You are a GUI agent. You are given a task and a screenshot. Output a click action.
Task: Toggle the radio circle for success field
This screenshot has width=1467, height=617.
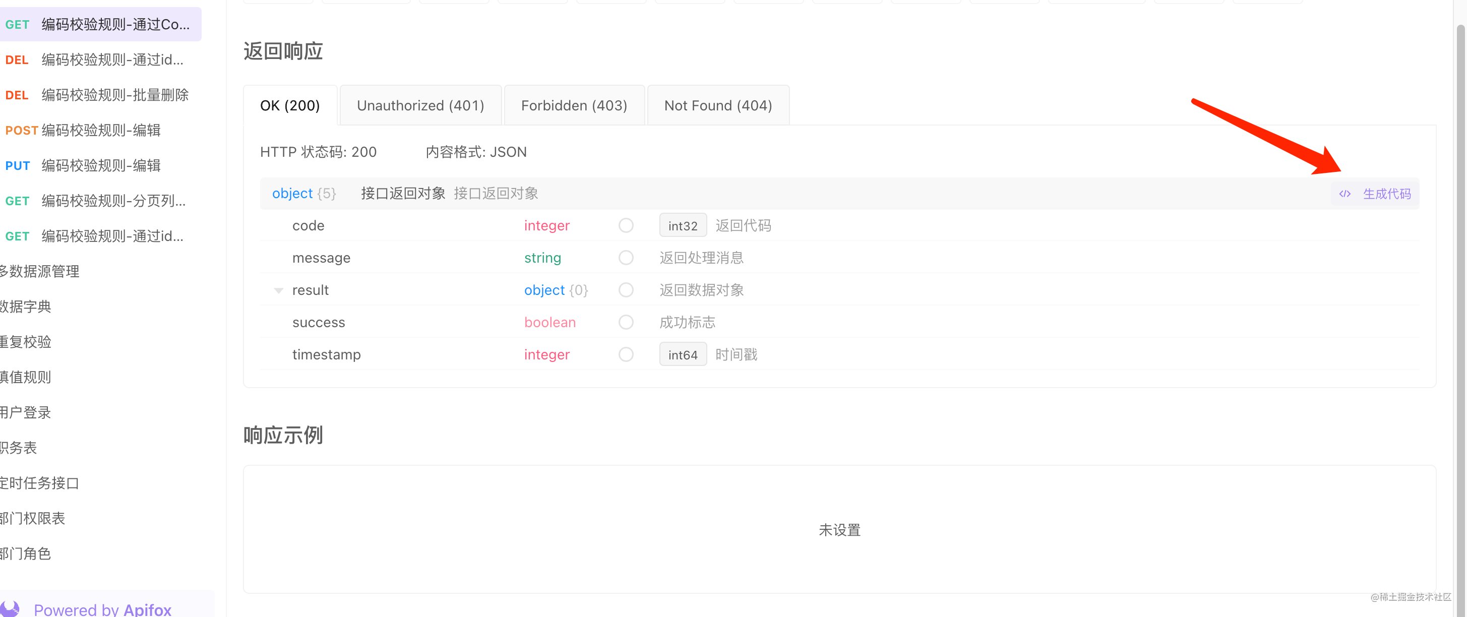point(626,322)
